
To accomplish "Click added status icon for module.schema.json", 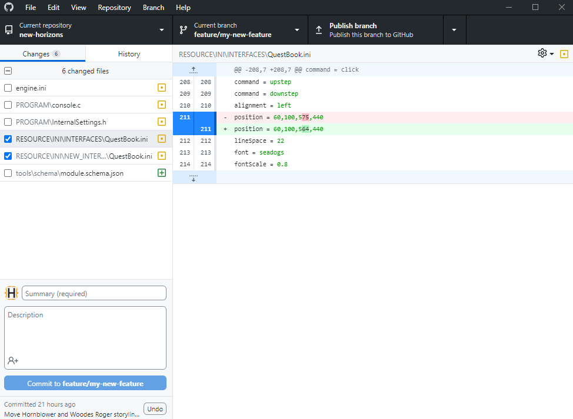I will click(162, 173).
